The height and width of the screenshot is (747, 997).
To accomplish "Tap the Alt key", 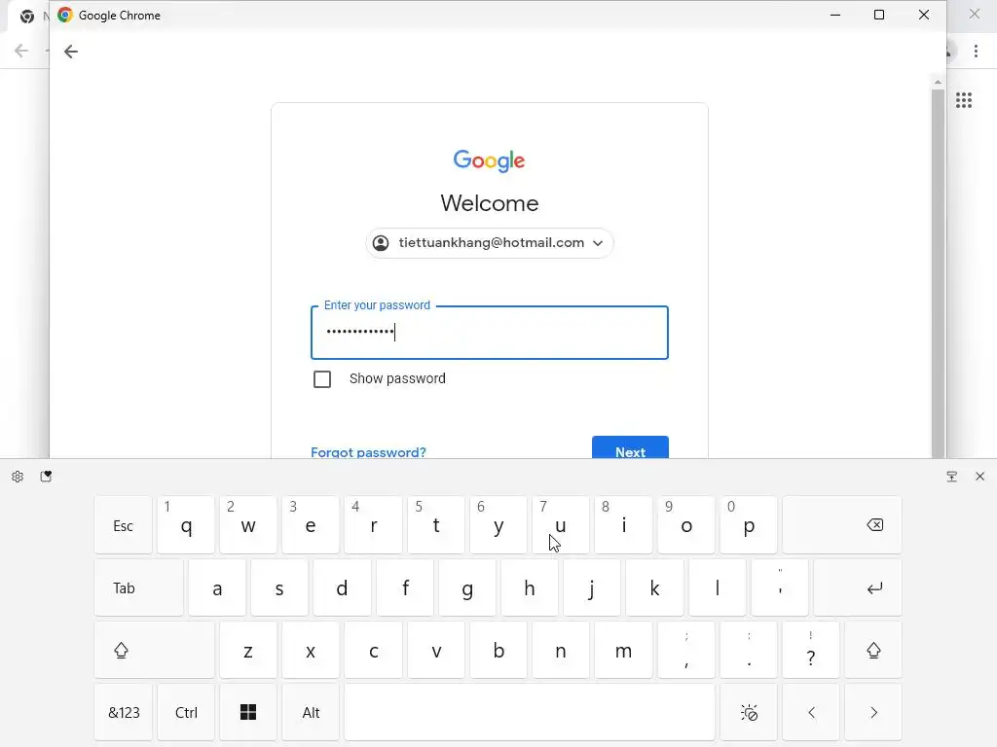I will click(311, 712).
